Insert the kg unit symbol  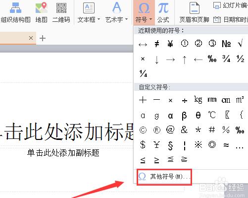click(198, 100)
